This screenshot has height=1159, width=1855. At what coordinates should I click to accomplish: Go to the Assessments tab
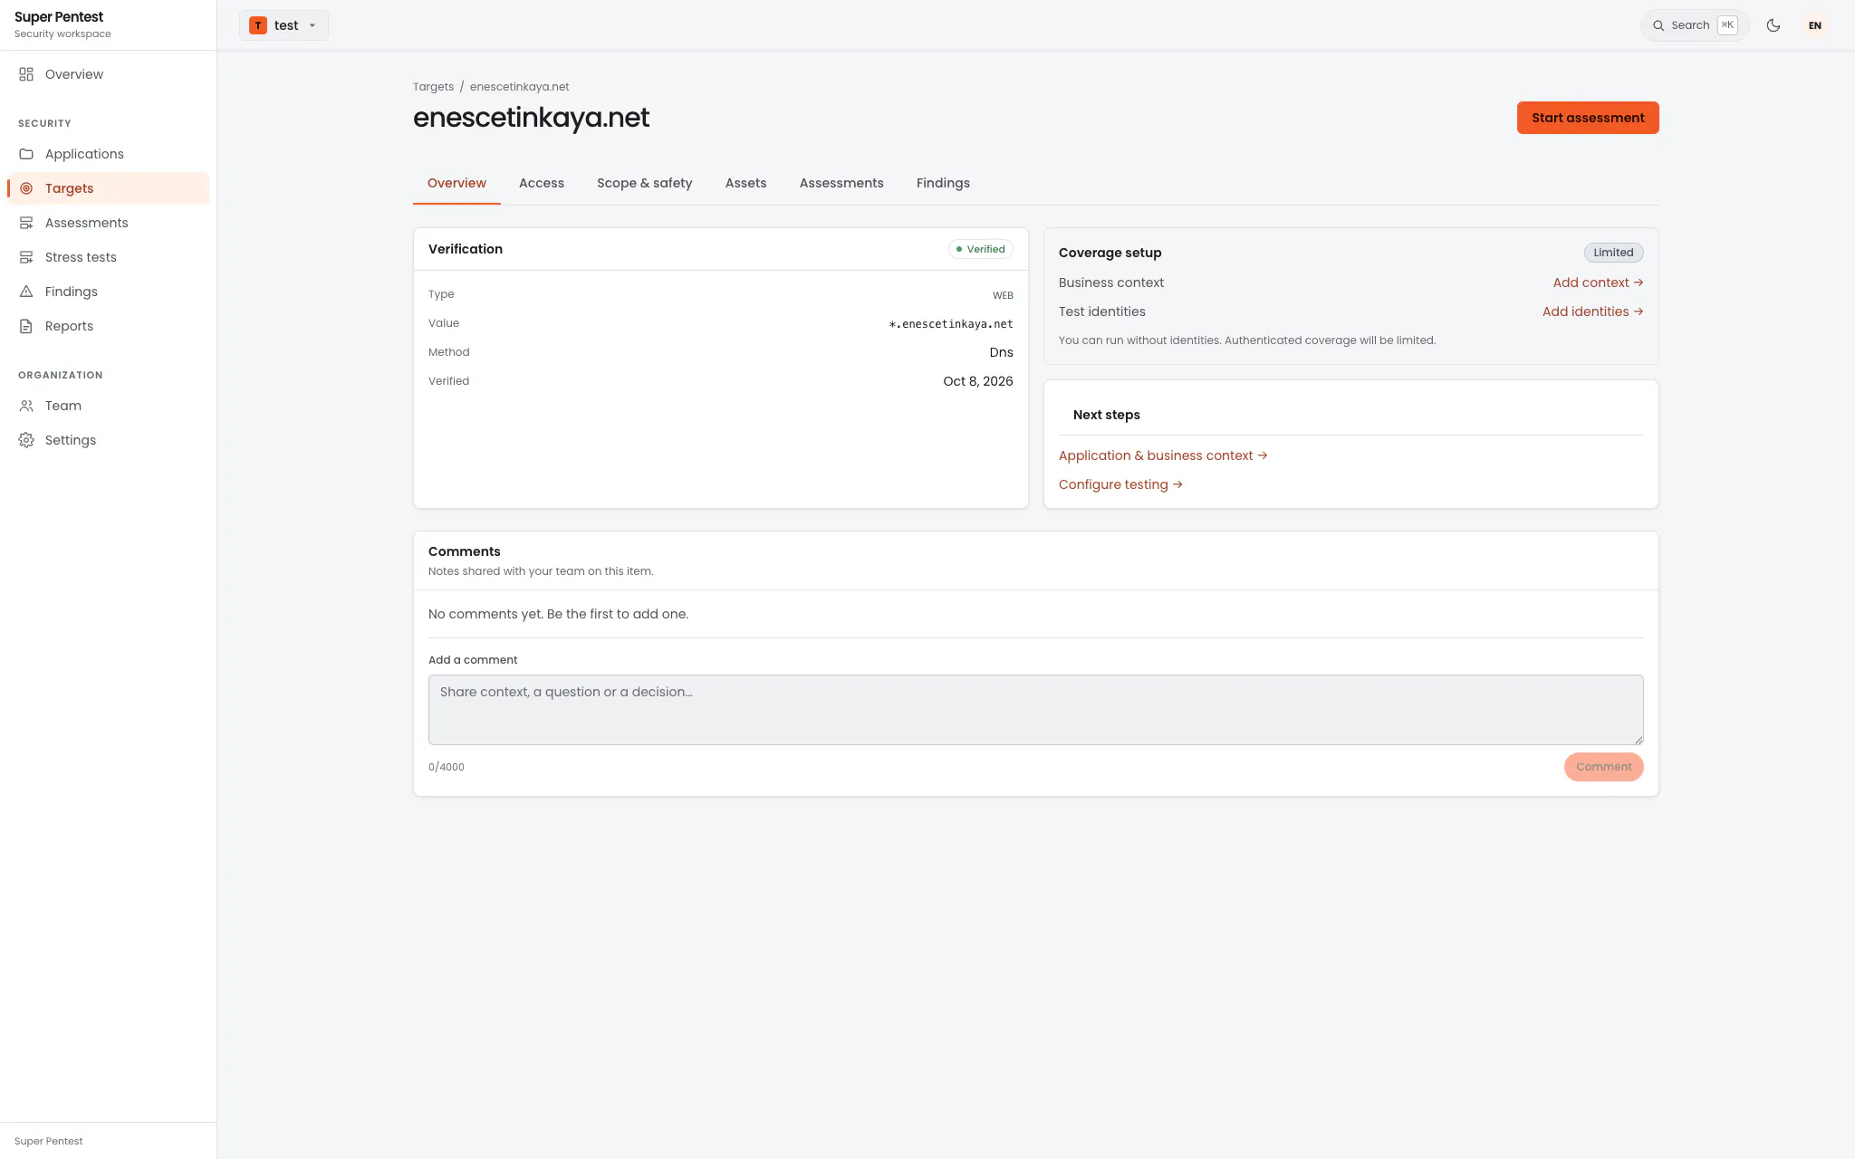coord(841,183)
